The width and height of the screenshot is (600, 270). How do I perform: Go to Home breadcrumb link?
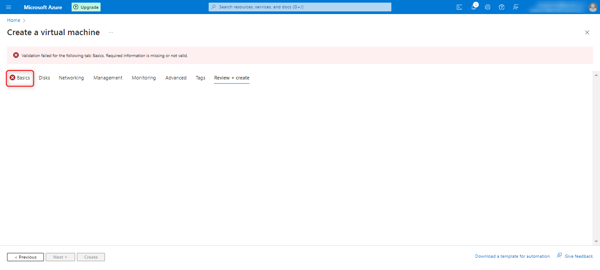point(14,20)
